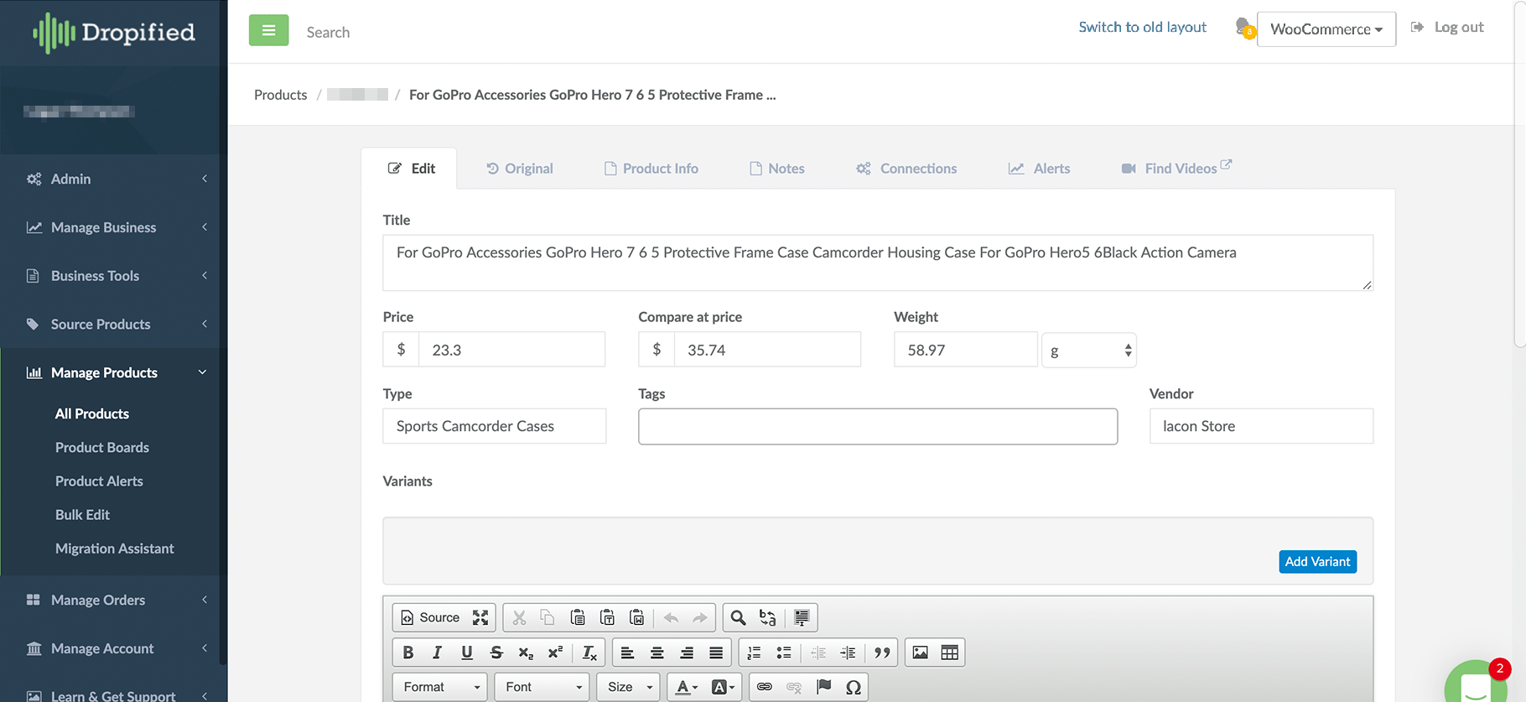The height and width of the screenshot is (702, 1526).
Task: Click Paste as plain text icon
Action: pos(608,618)
